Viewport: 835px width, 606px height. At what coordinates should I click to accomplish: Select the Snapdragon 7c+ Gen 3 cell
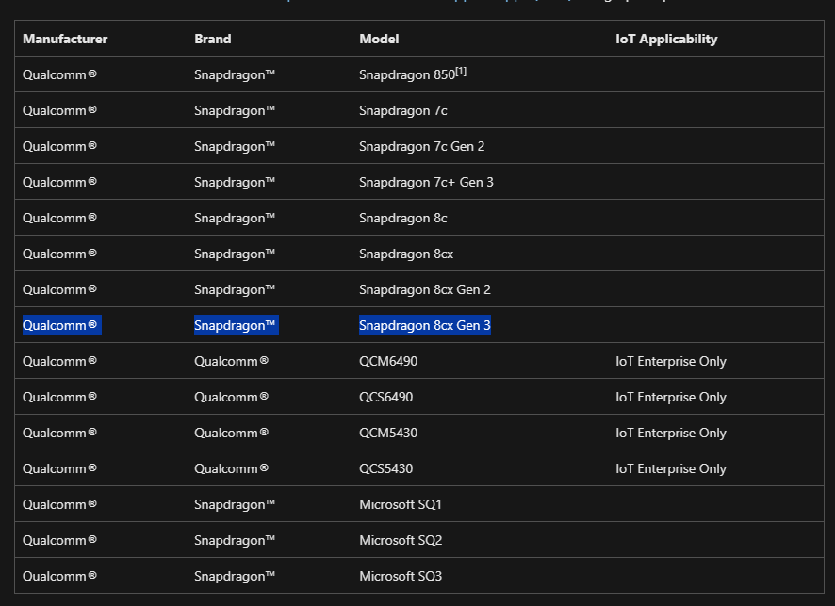click(426, 182)
